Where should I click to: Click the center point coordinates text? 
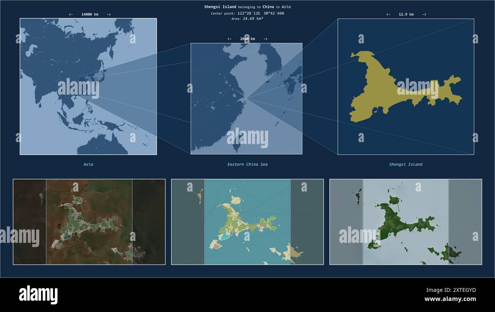tap(247, 13)
